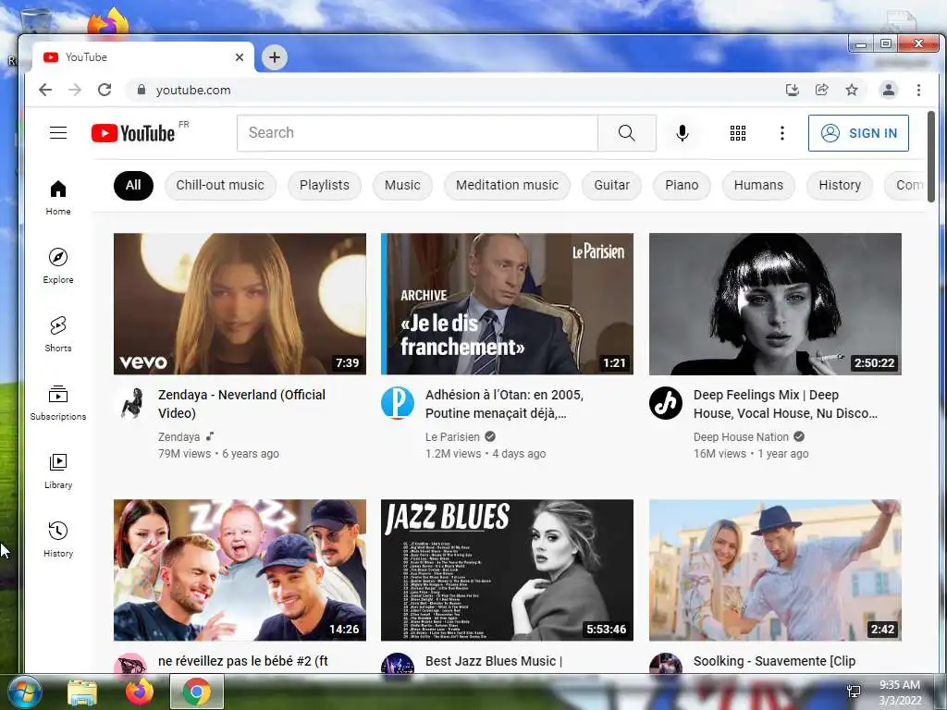Open a new tab with plus button

[x=274, y=57]
